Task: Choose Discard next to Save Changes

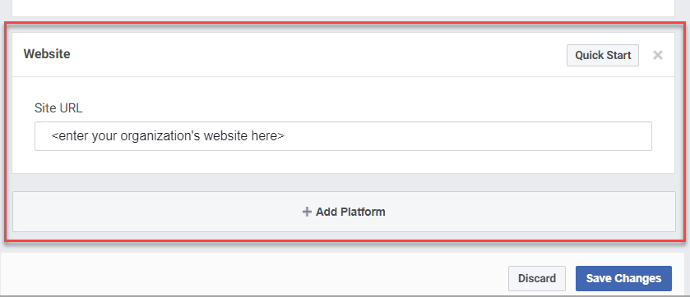Action: tap(537, 278)
